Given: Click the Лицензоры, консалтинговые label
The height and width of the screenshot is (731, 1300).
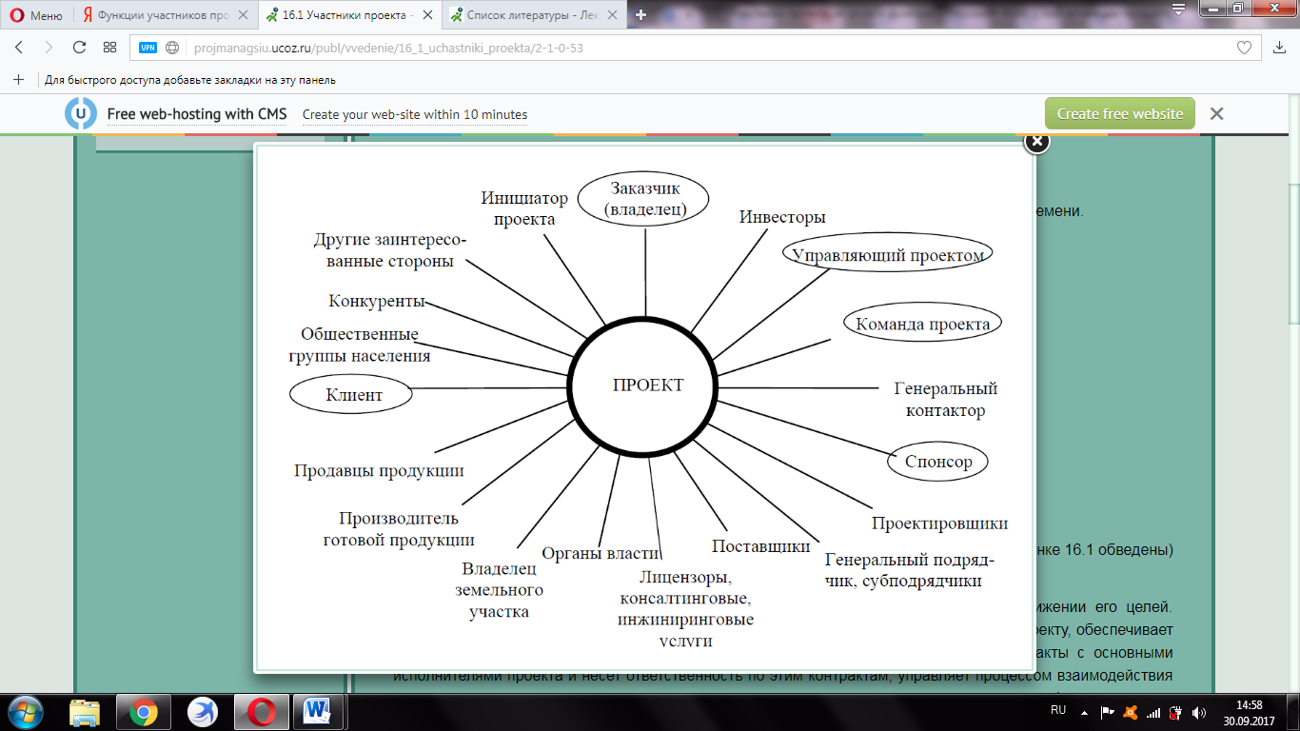Looking at the screenshot, I should coord(685,588).
